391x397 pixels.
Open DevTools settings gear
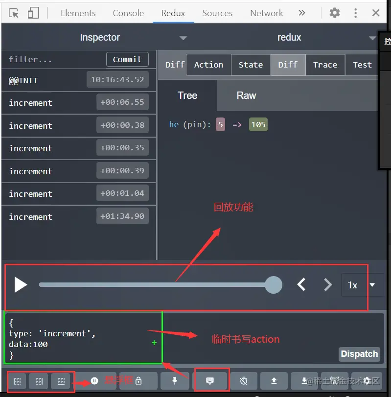pyautogui.click(x=334, y=13)
